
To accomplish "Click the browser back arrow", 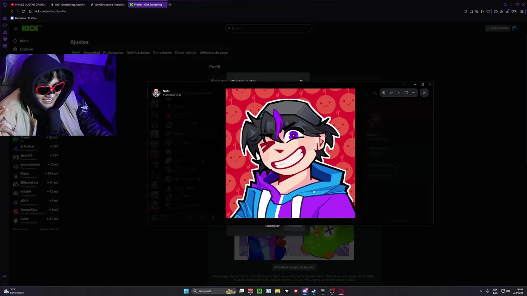I will [x=12, y=11].
